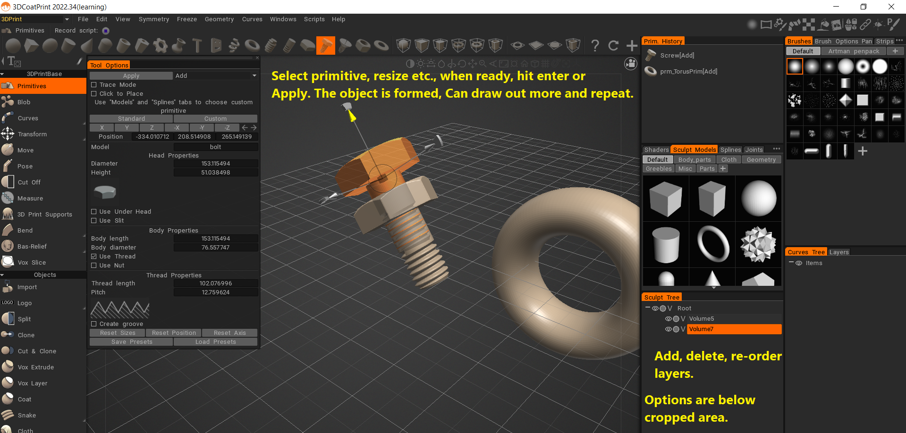Open the camera settings icon in the viewport
Viewport: 906px width, 433px height.
click(631, 64)
